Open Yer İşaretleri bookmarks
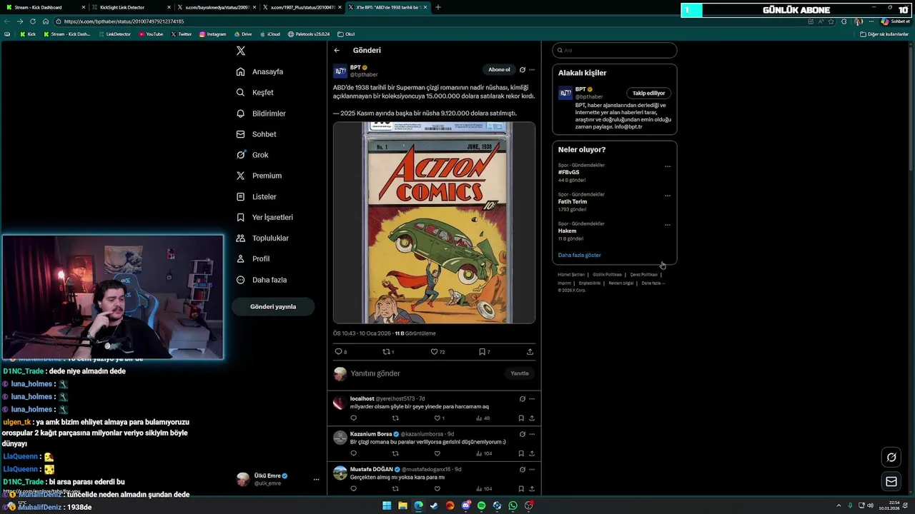The width and height of the screenshot is (915, 514). pyautogui.click(x=264, y=217)
